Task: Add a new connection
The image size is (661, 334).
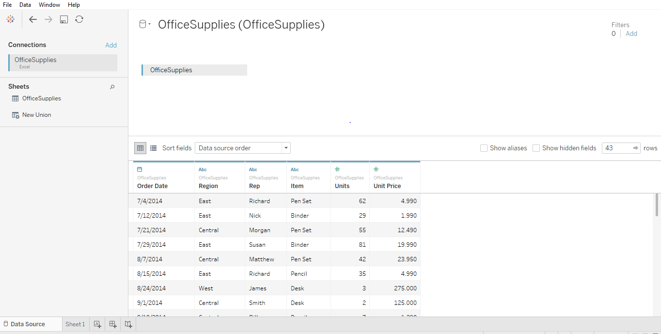Action: (x=111, y=45)
